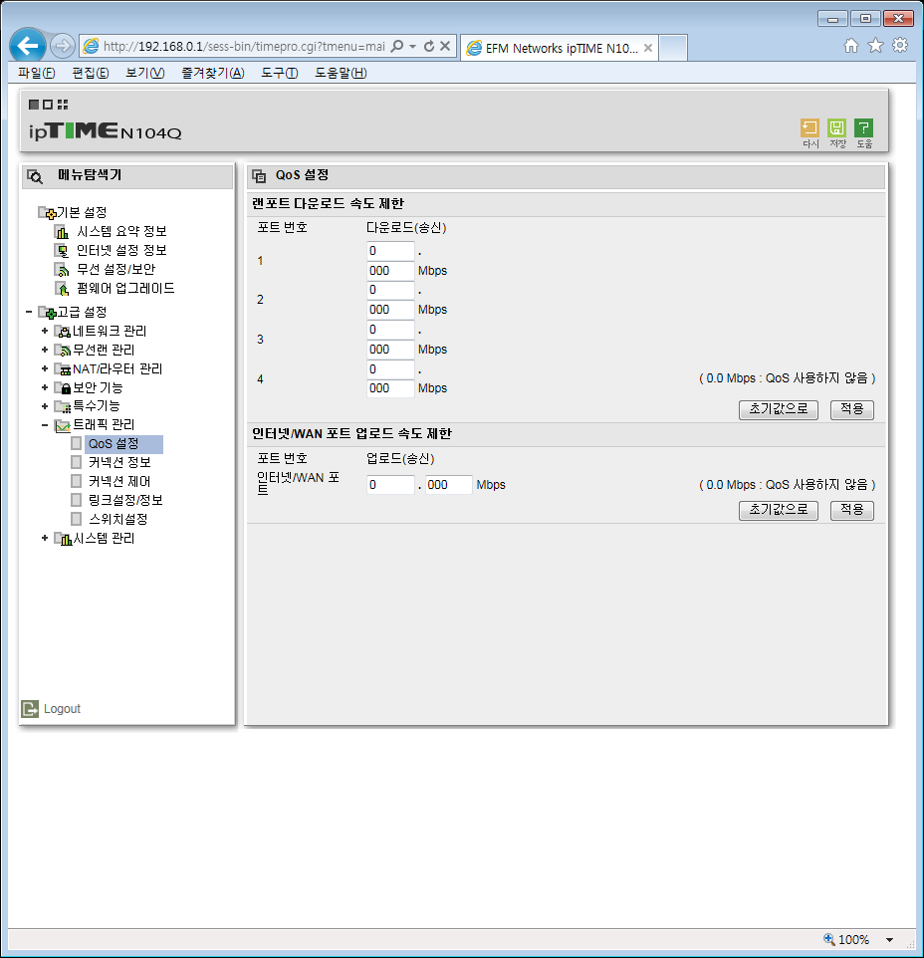Click the Logout link
This screenshot has height=958, width=924.
pos(63,709)
